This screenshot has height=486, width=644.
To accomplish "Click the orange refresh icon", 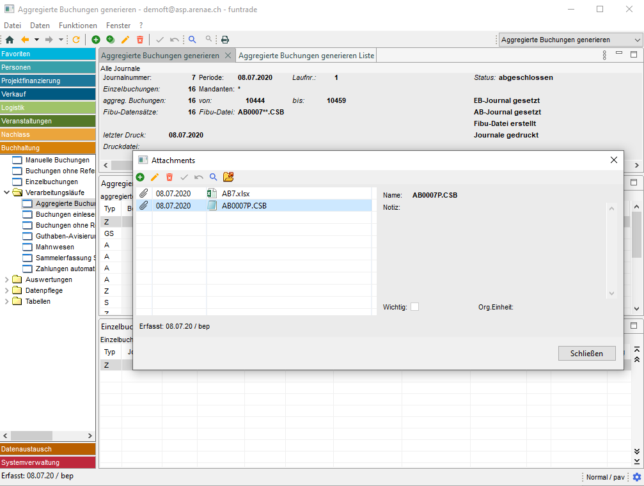I will [76, 40].
